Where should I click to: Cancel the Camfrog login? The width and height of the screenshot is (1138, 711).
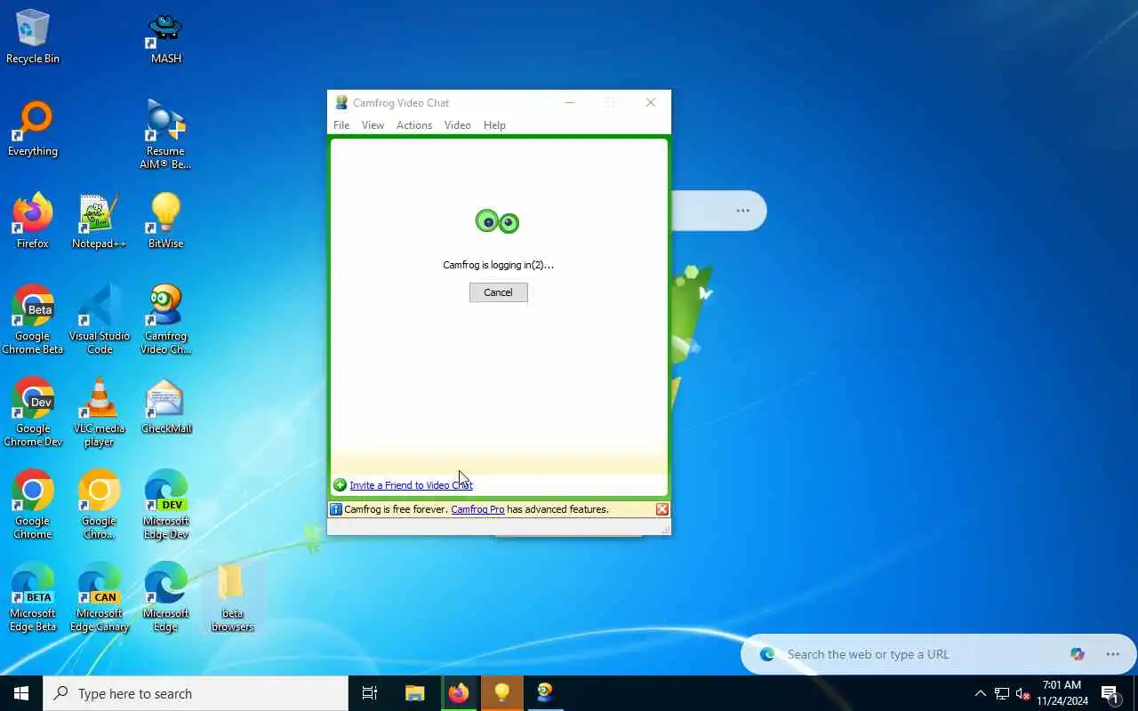pos(498,292)
